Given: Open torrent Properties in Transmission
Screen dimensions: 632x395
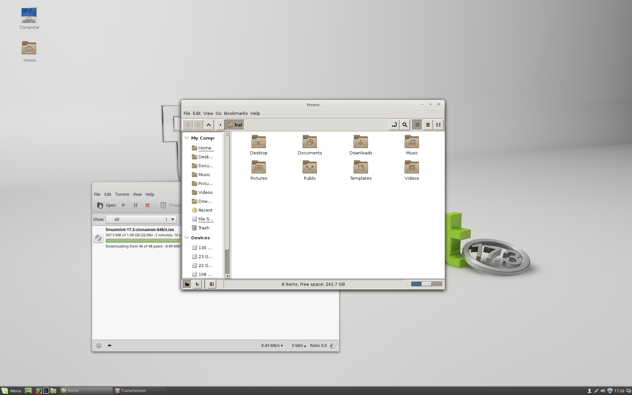Looking at the screenshot, I should tap(171, 205).
